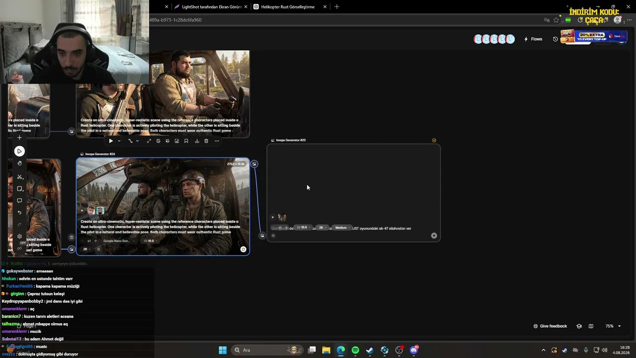The width and height of the screenshot is (636, 358).
Task: Add new node with plus tool
Action: pos(19,138)
